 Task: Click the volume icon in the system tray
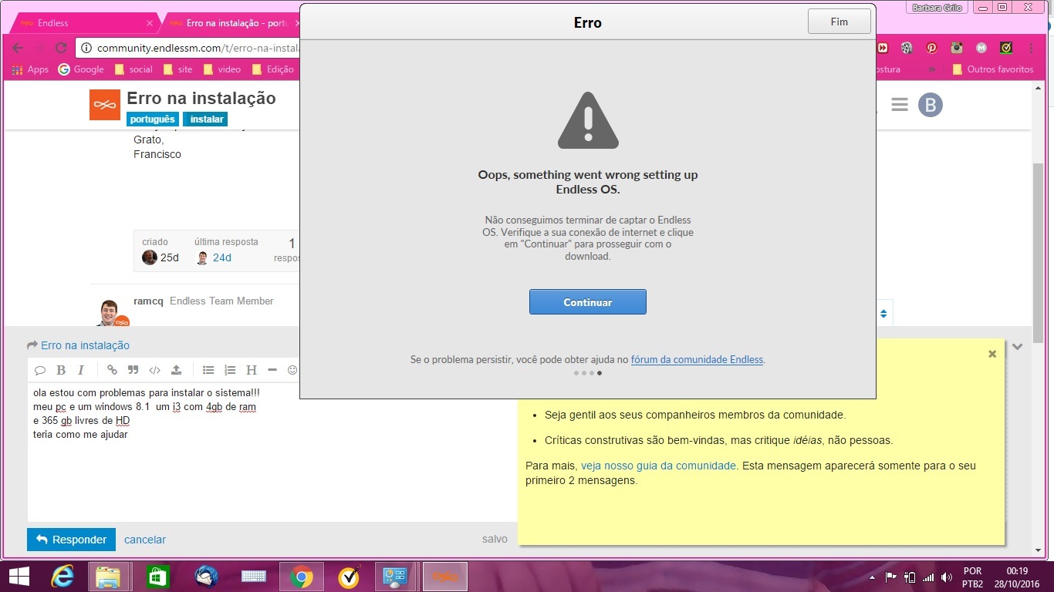(945, 577)
